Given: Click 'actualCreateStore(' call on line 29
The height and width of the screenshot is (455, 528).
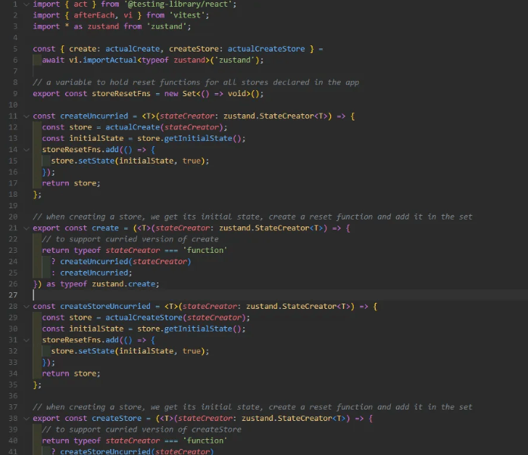Looking at the screenshot, I should click(146, 317).
